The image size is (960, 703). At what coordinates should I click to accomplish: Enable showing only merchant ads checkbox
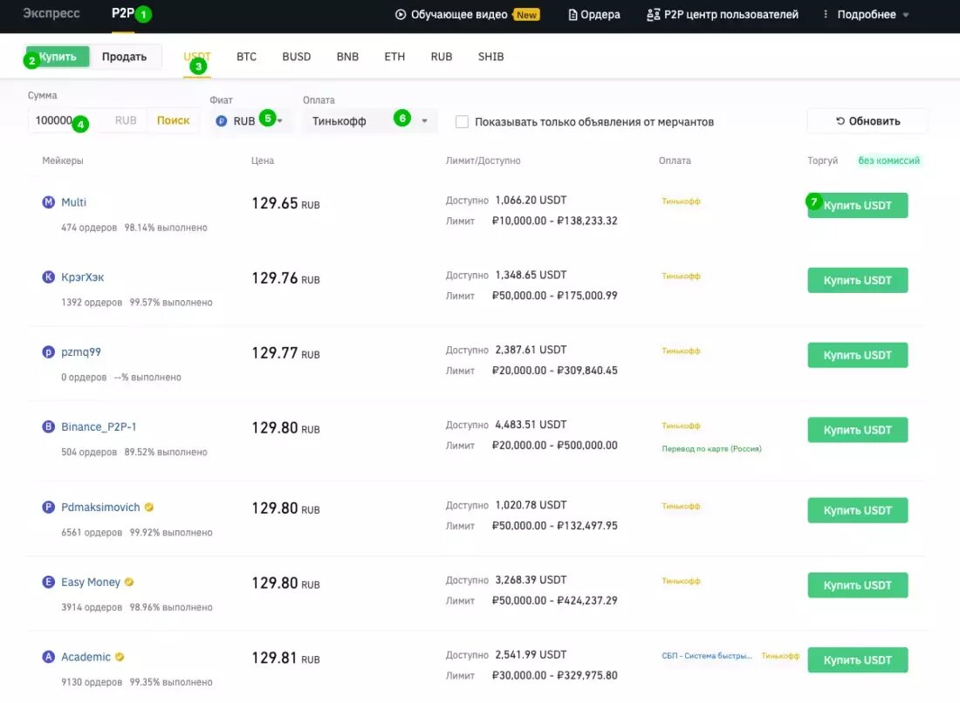(x=463, y=122)
